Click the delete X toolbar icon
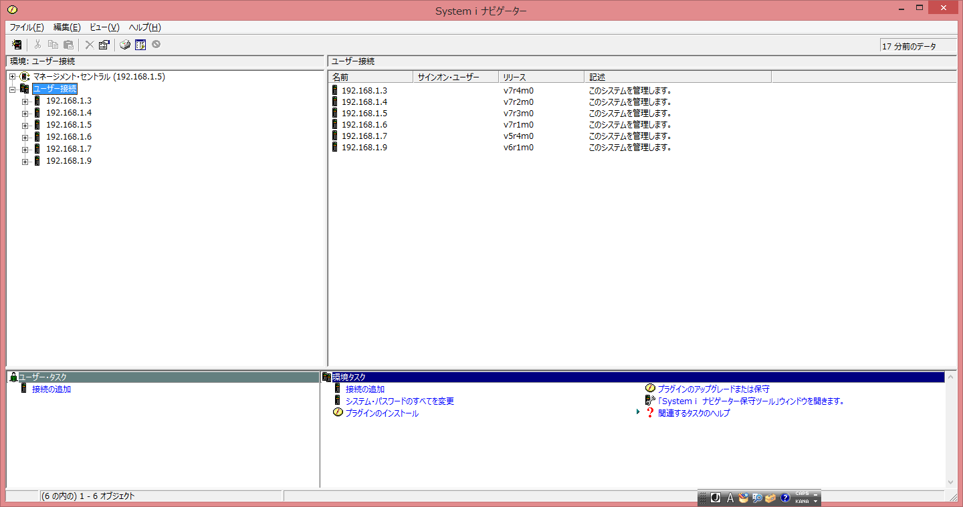 (x=89, y=45)
